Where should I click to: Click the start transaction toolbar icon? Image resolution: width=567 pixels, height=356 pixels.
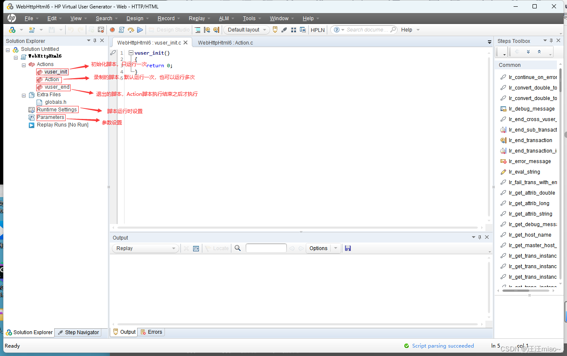coord(207,30)
